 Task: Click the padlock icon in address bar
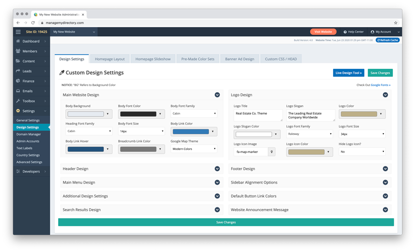pos(42,23)
